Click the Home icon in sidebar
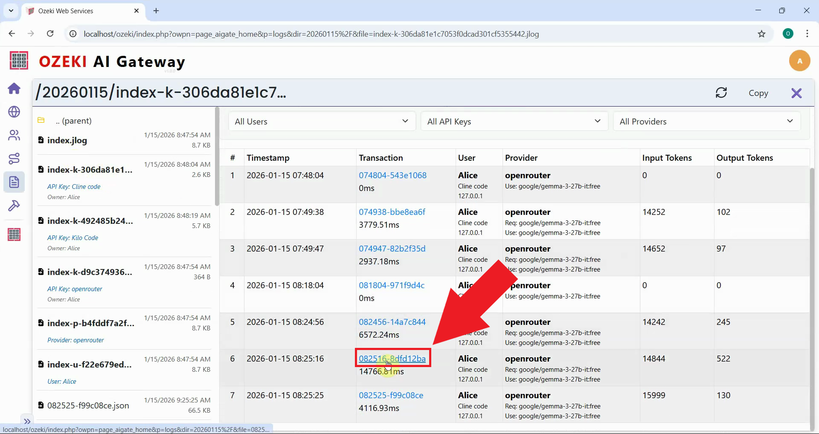The height and width of the screenshot is (434, 819). tap(14, 89)
